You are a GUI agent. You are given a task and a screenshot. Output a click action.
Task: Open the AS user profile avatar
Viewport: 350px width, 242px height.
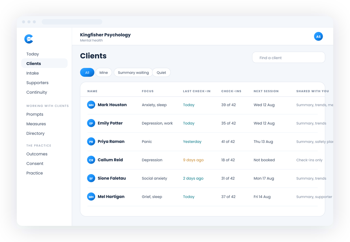click(318, 37)
